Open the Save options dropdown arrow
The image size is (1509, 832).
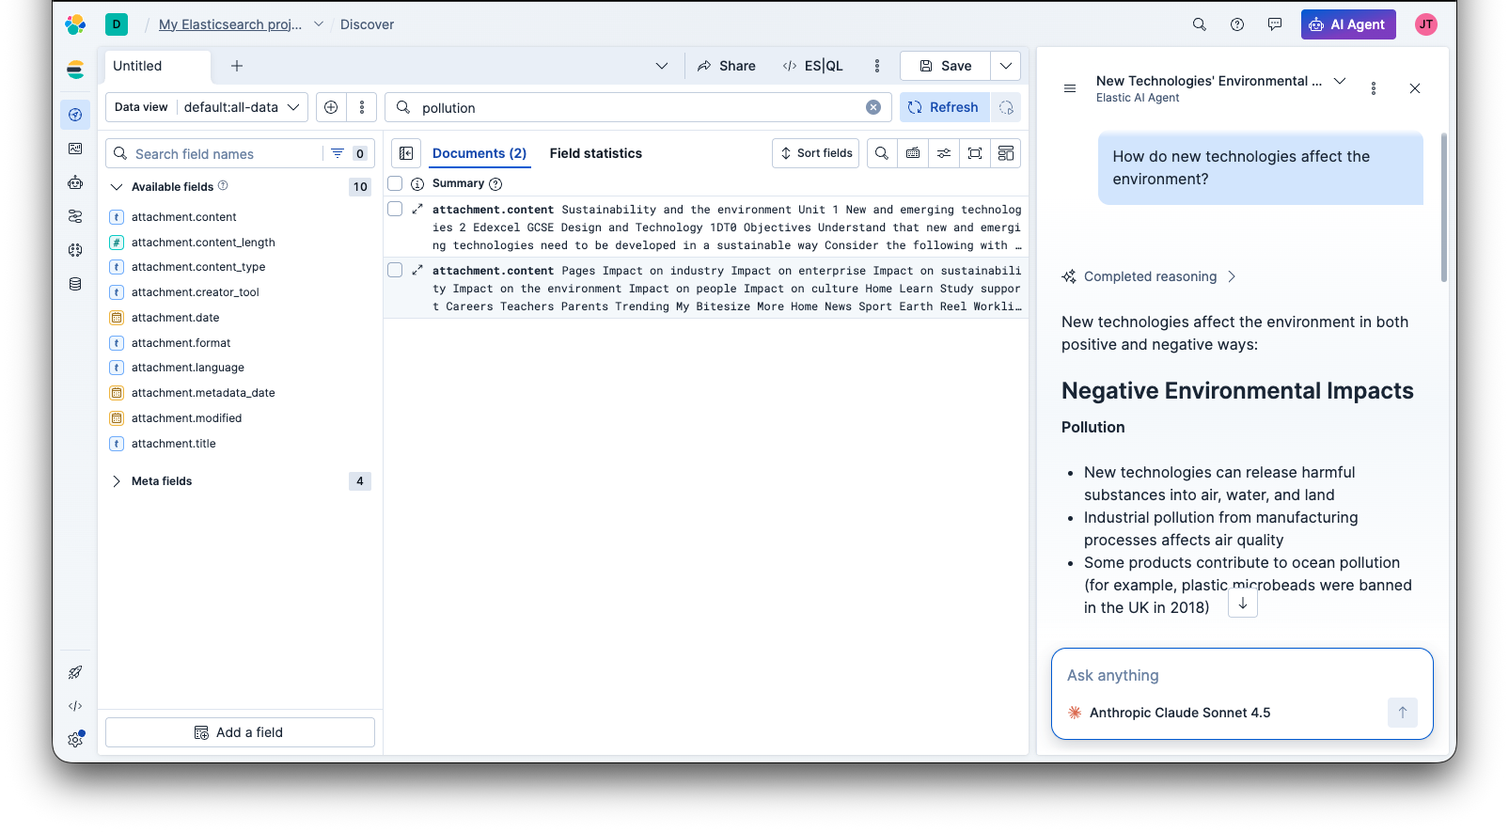point(1006,66)
